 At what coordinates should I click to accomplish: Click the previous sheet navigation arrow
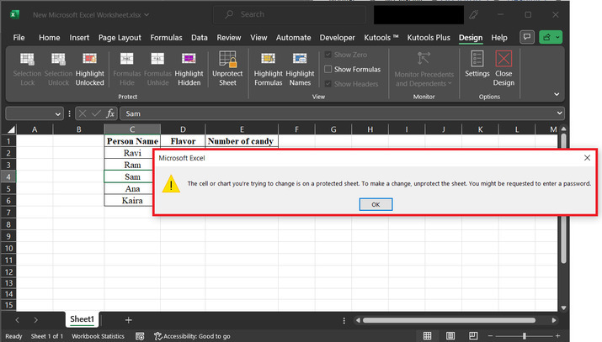tap(18, 320)
